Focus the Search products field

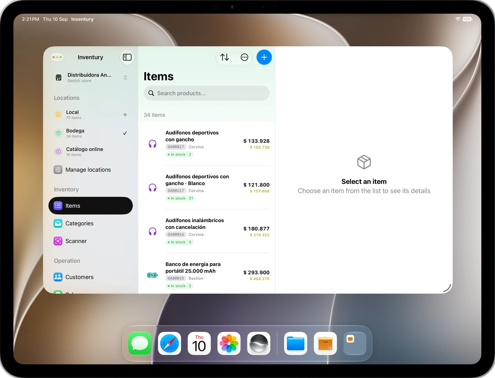click(x=207, y=93)
